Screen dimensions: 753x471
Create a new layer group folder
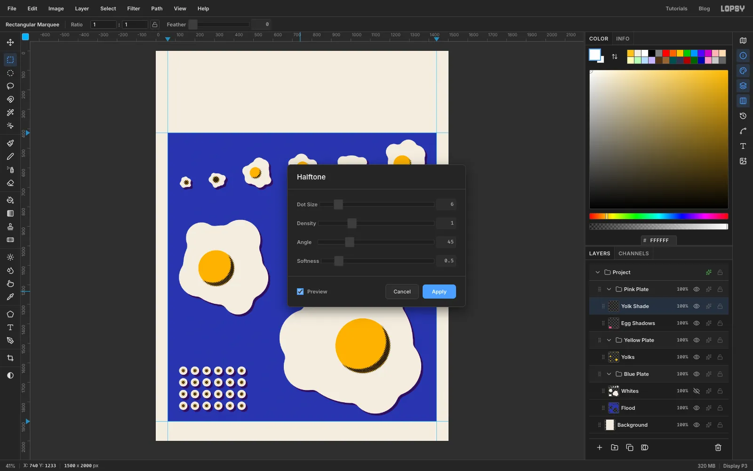[x=615, y=447]
